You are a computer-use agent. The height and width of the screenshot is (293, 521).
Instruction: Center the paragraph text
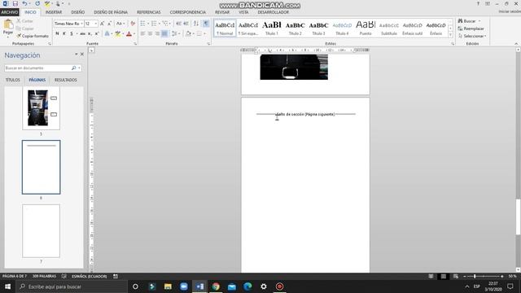tap(150, 33)
